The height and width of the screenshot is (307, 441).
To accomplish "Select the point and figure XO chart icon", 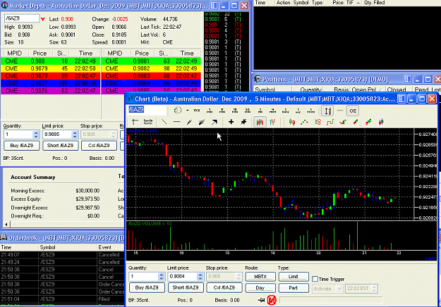I will (x=318, y=122).
